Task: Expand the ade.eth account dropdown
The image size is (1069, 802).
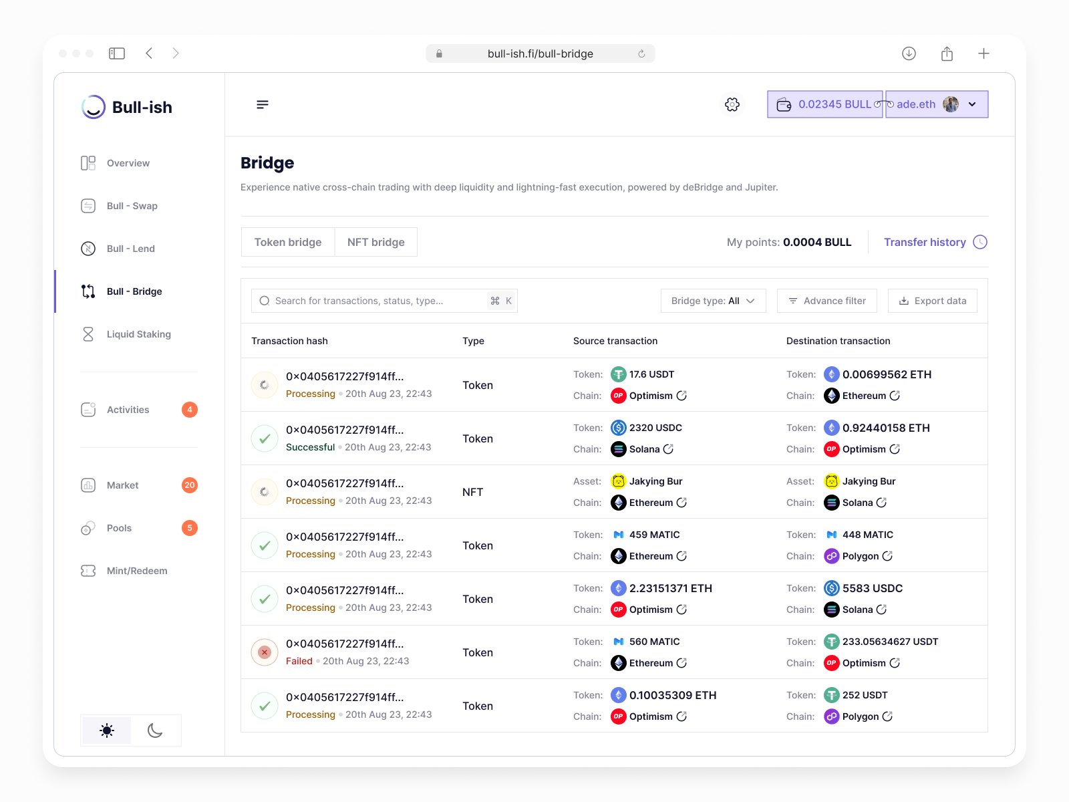Action: point(972,104)
